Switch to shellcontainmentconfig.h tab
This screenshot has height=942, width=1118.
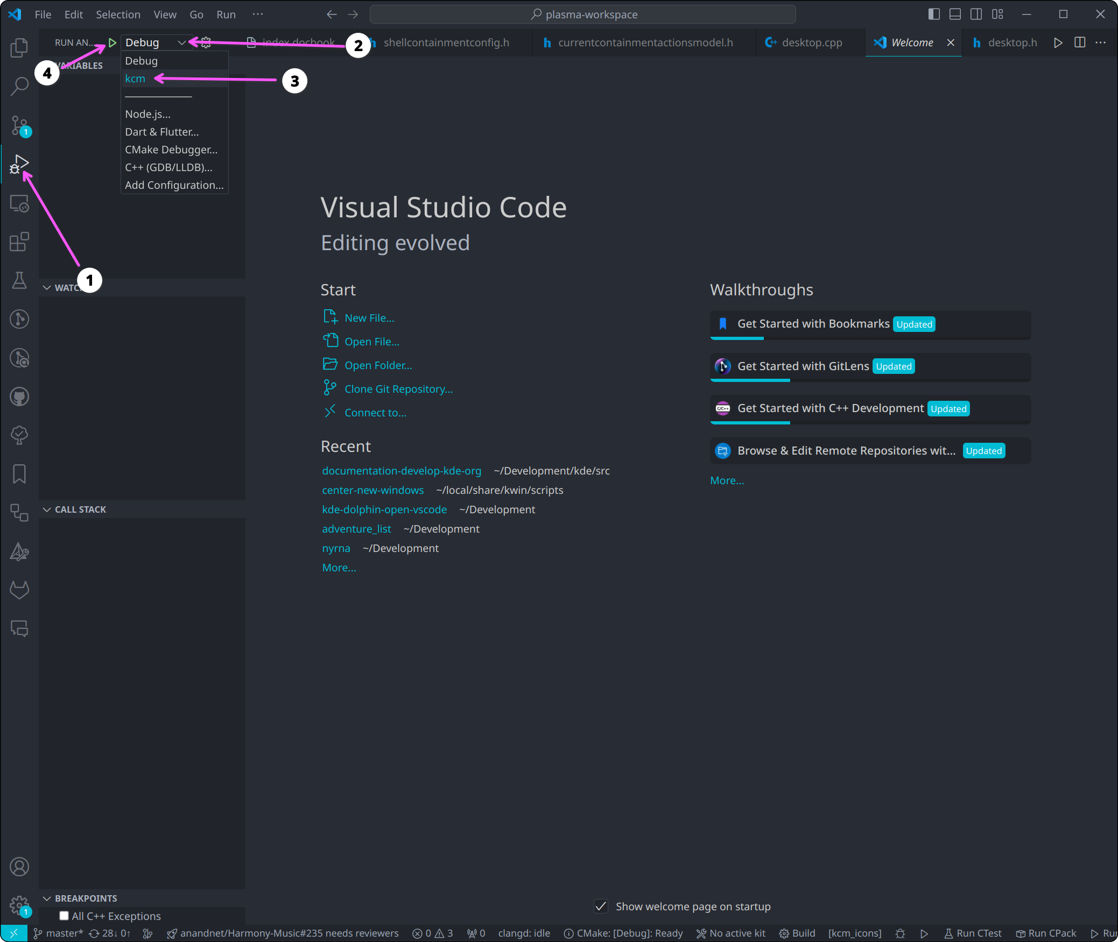point(446,43)
